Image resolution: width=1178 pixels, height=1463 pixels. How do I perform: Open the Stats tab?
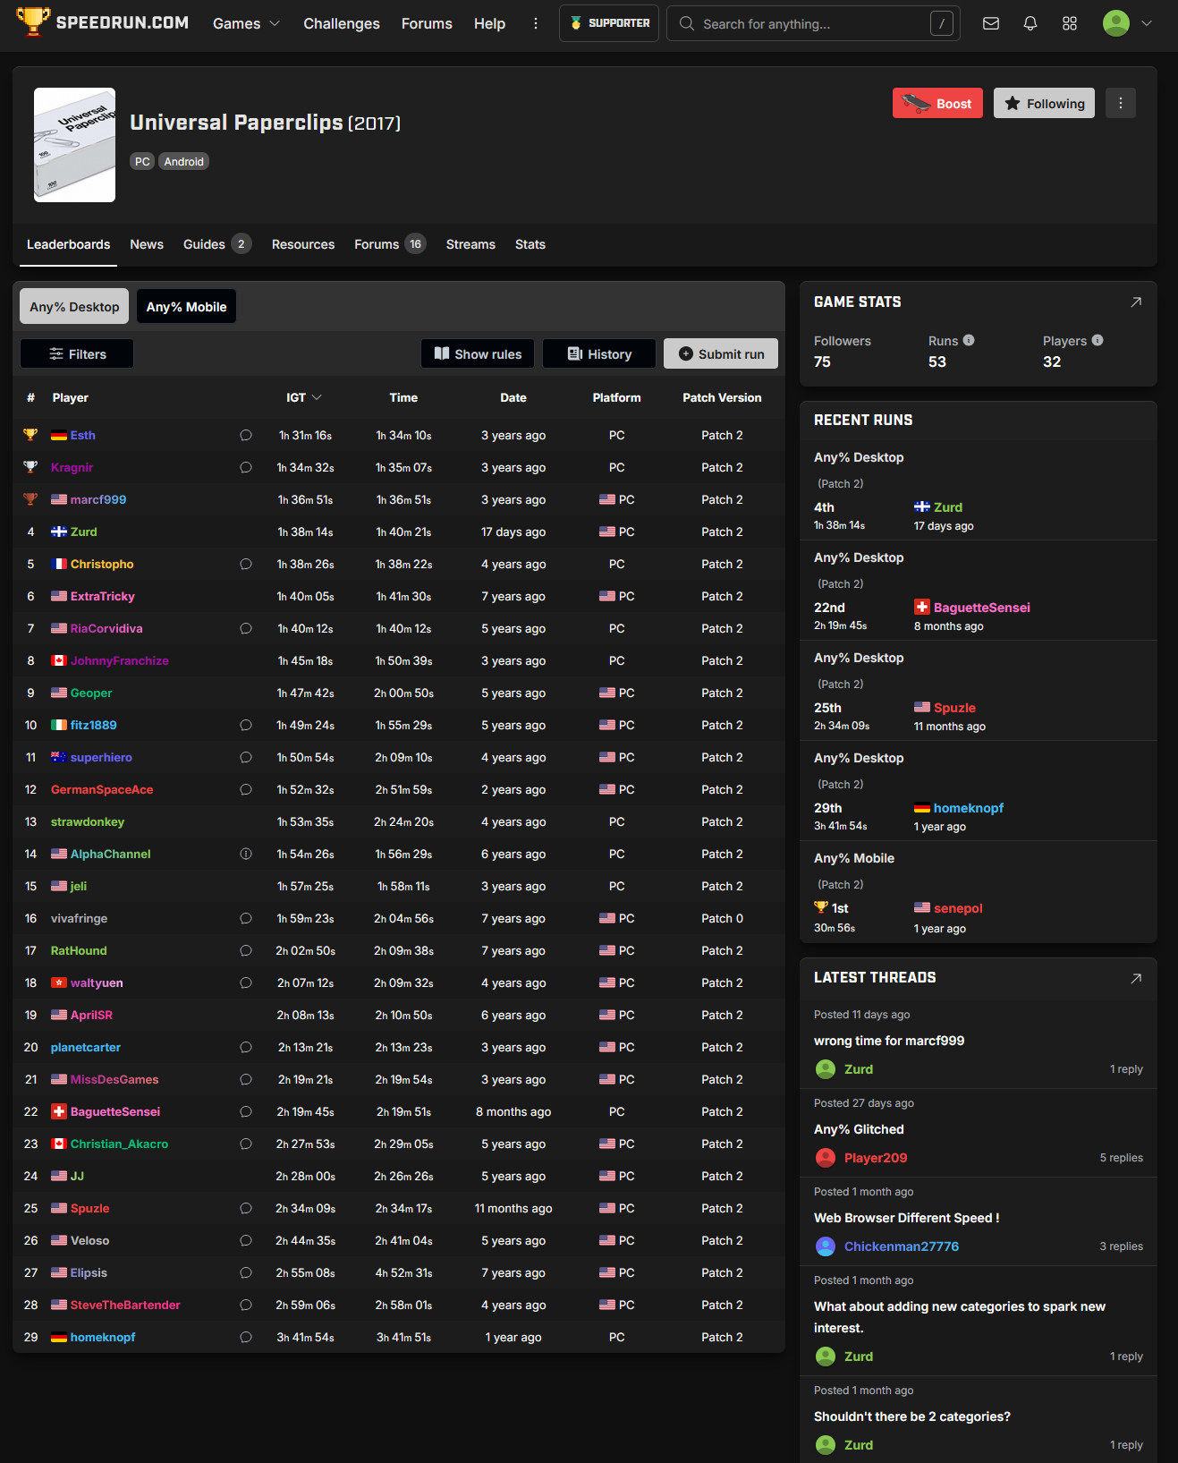click(530, 244)
